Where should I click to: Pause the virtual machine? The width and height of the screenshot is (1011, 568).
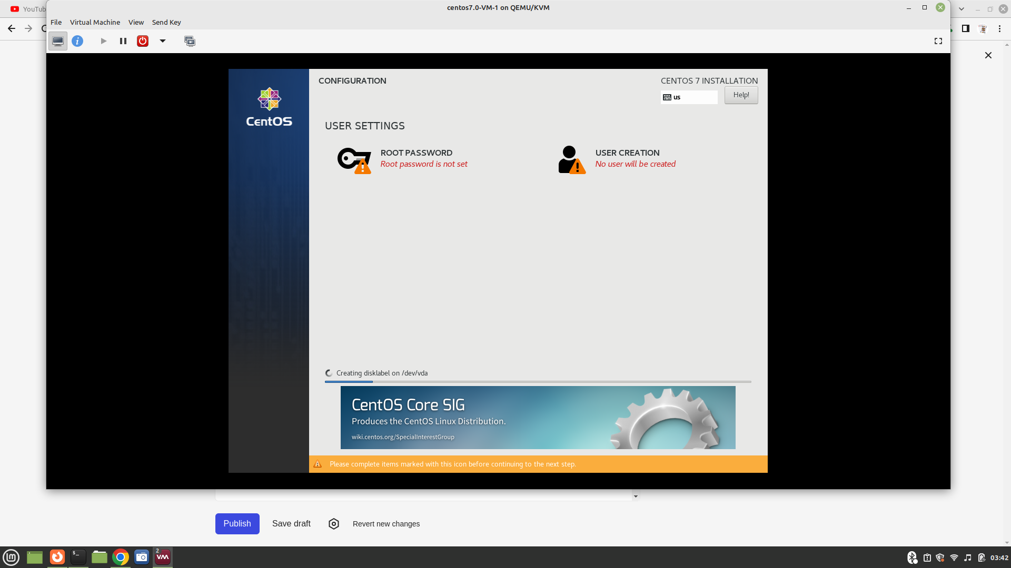click(x=123, y=41)
